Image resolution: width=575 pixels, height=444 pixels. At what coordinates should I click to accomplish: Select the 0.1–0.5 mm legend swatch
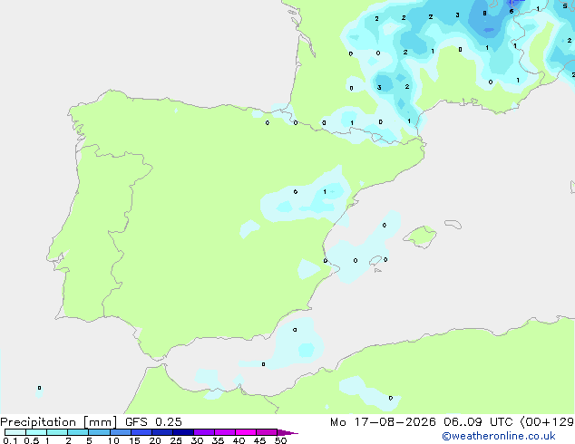(x=15, y=432)
